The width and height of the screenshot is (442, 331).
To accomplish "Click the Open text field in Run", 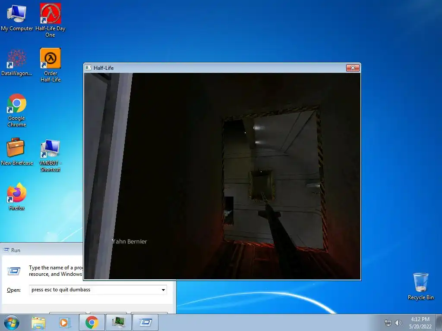I will tap(98, 290).
